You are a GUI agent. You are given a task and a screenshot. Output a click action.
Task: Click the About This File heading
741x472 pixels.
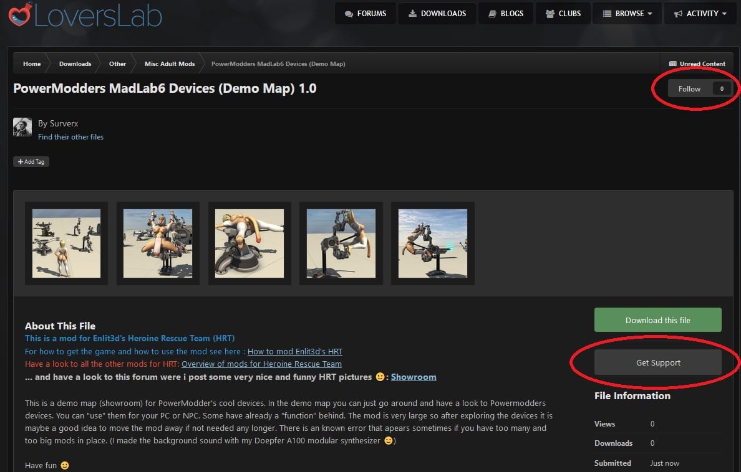click(x=60, y=326)
